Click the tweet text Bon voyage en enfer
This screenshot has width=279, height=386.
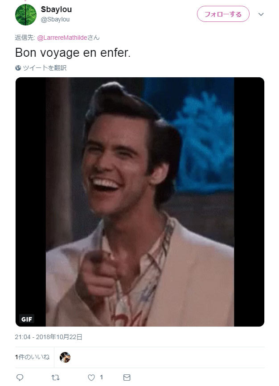coord(73,53)
